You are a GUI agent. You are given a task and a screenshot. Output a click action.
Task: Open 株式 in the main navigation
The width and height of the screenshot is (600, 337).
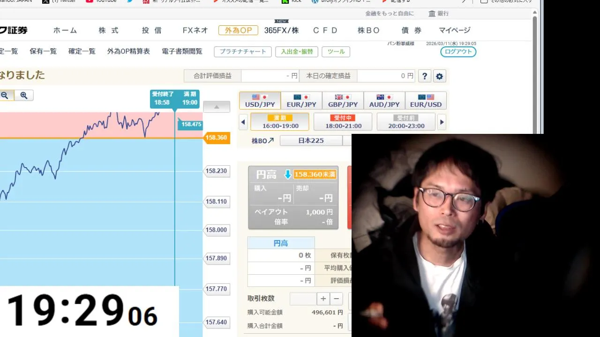tap(109, 30)
